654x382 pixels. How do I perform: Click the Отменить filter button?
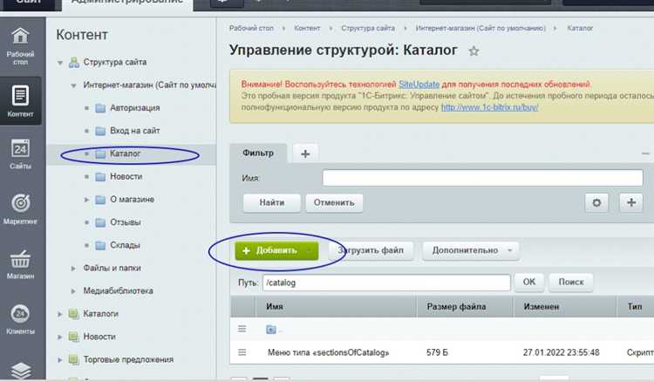point(334,202)
